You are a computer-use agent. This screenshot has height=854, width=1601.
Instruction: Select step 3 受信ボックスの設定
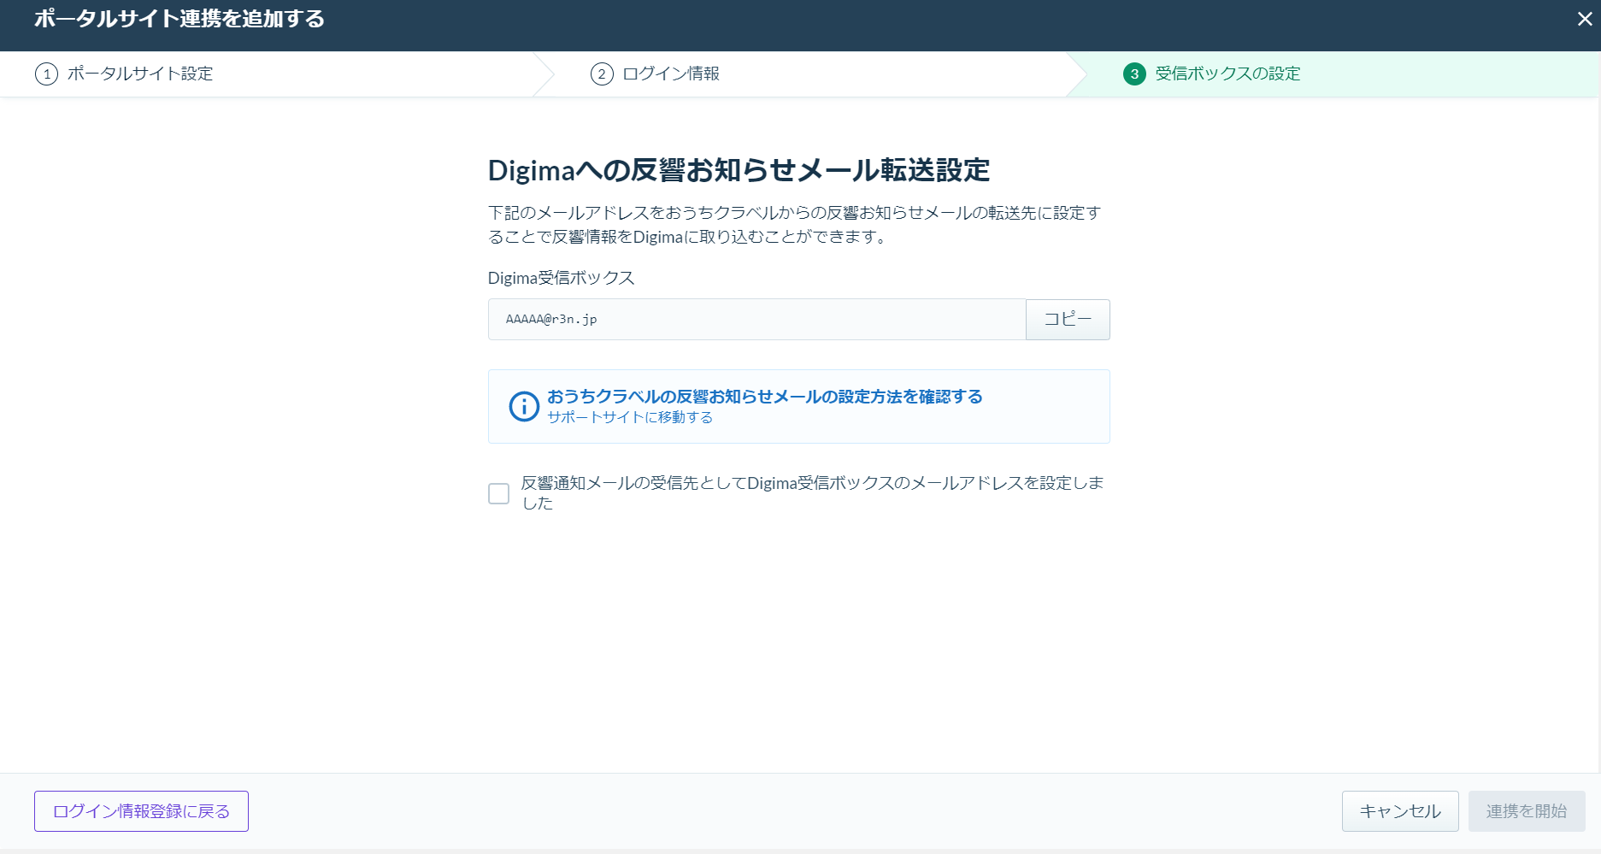pos(1212,74)
